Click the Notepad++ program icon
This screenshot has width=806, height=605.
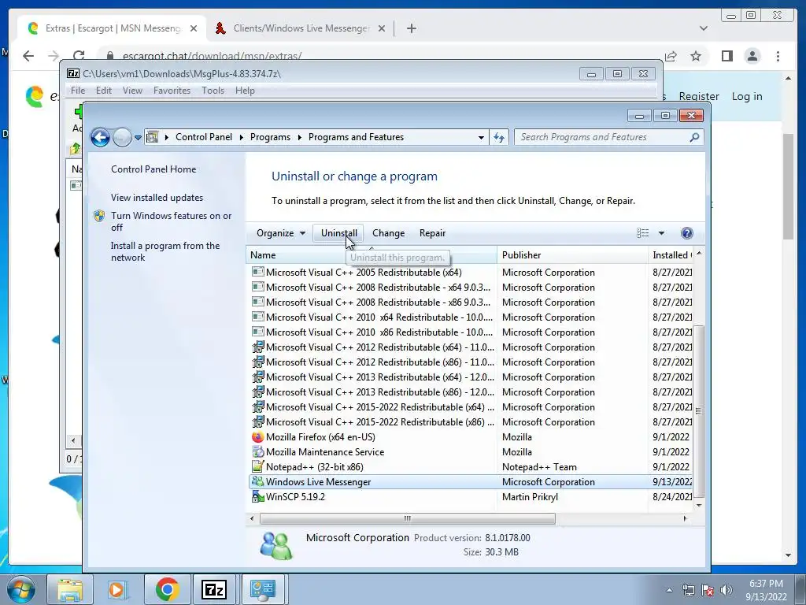(x=257, y=466)
